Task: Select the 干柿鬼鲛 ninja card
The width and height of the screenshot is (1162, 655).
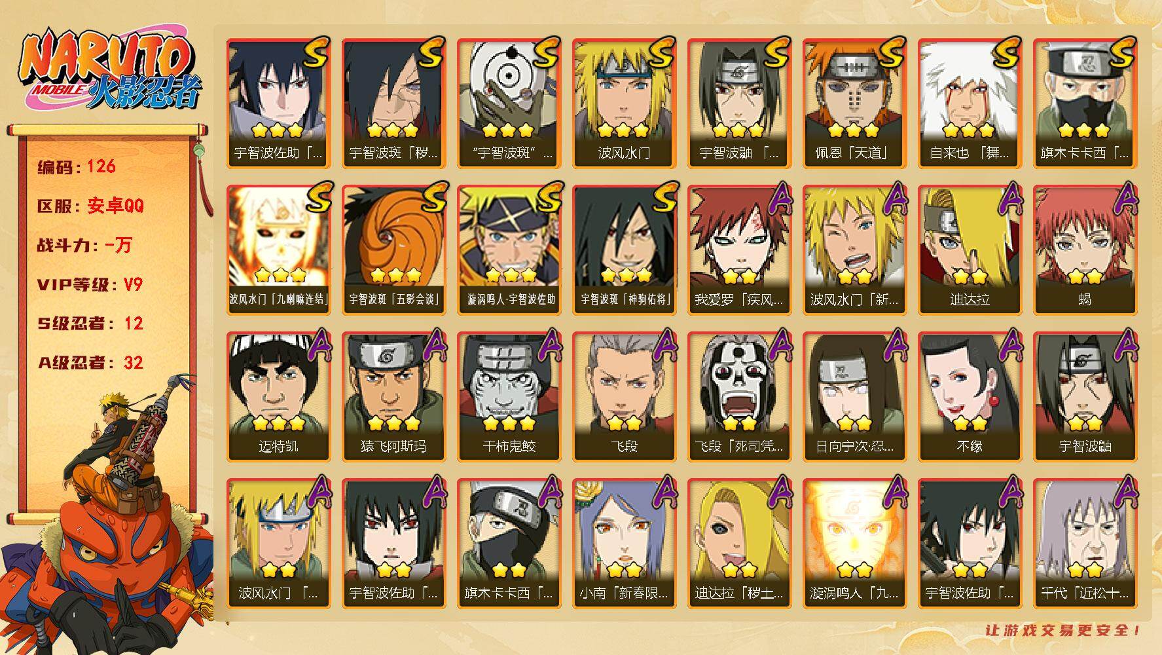Action: 509,396
